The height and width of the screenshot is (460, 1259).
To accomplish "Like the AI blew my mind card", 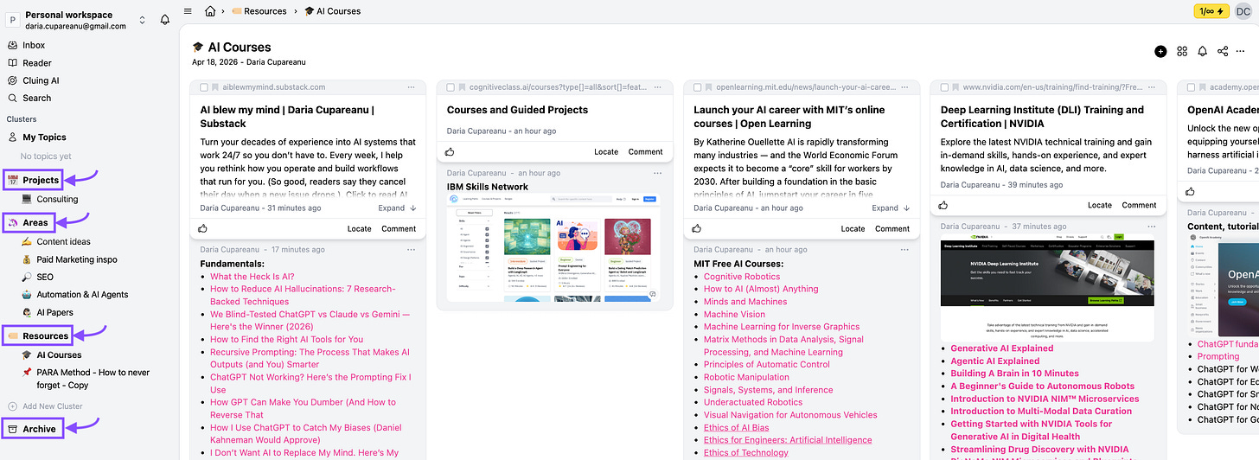I will point(203,228).
